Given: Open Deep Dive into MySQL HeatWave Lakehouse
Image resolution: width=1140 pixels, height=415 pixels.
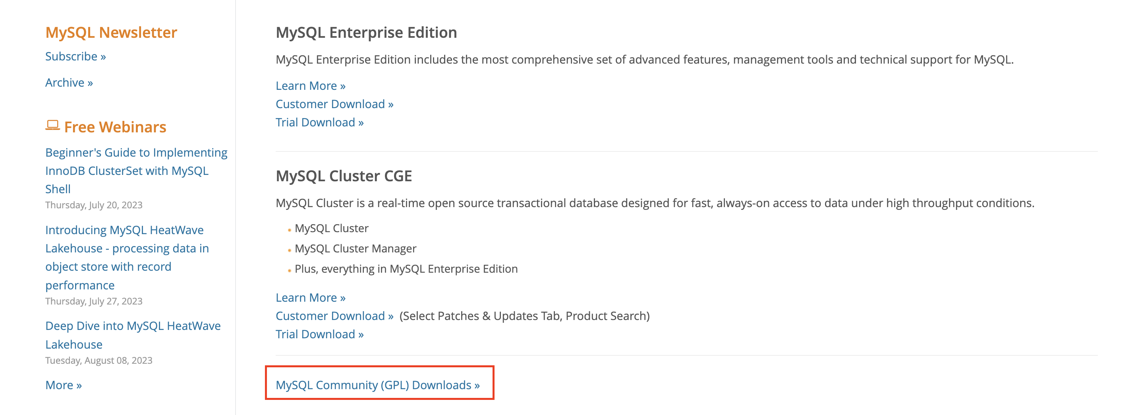Looking at the screenshot, I should (133, 335).
